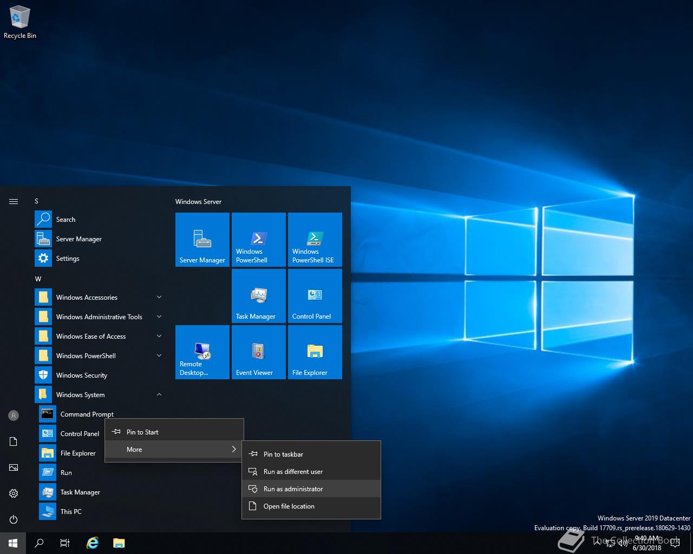This screenshot has height=554, width=693.
Task: Expand the Windows Accessories folder
Action: click(100, 298)
